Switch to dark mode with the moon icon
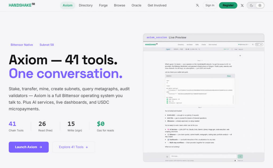The height and width of the screenshot is (168, 273). pos(251,5)
